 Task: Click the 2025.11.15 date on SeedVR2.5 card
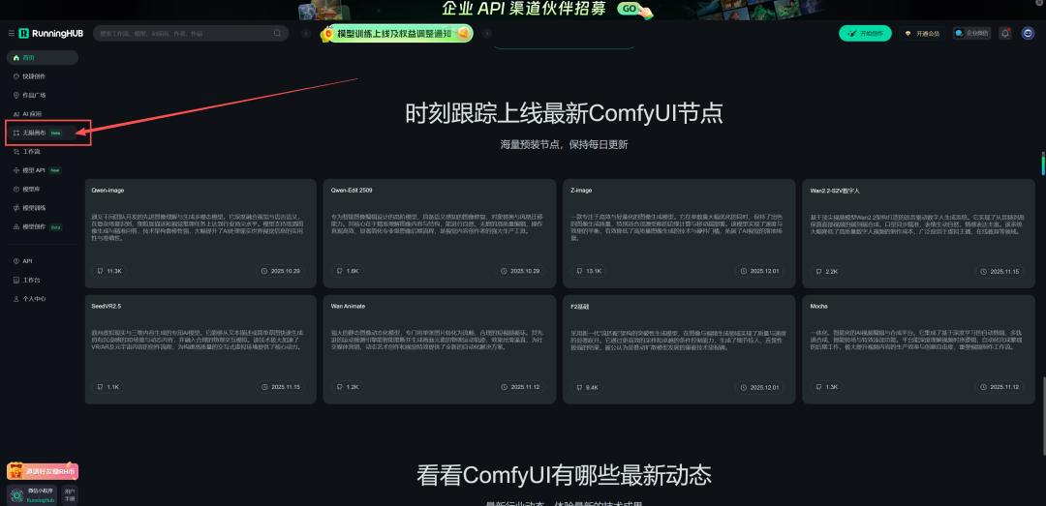(x=282, y=387)
